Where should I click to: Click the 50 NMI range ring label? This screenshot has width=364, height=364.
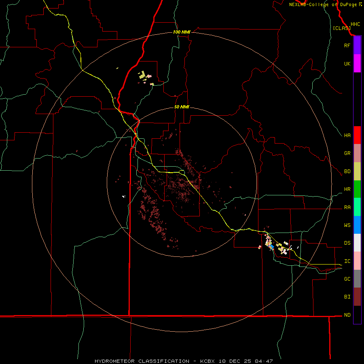point(182,107)
